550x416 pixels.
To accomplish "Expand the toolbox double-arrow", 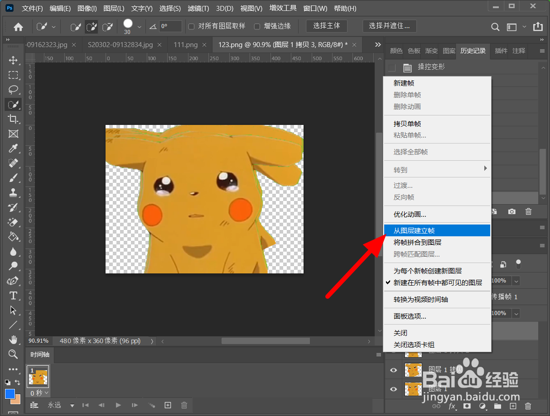I will tap(8, 40).
